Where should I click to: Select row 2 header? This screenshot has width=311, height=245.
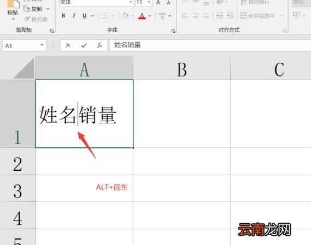17,161
